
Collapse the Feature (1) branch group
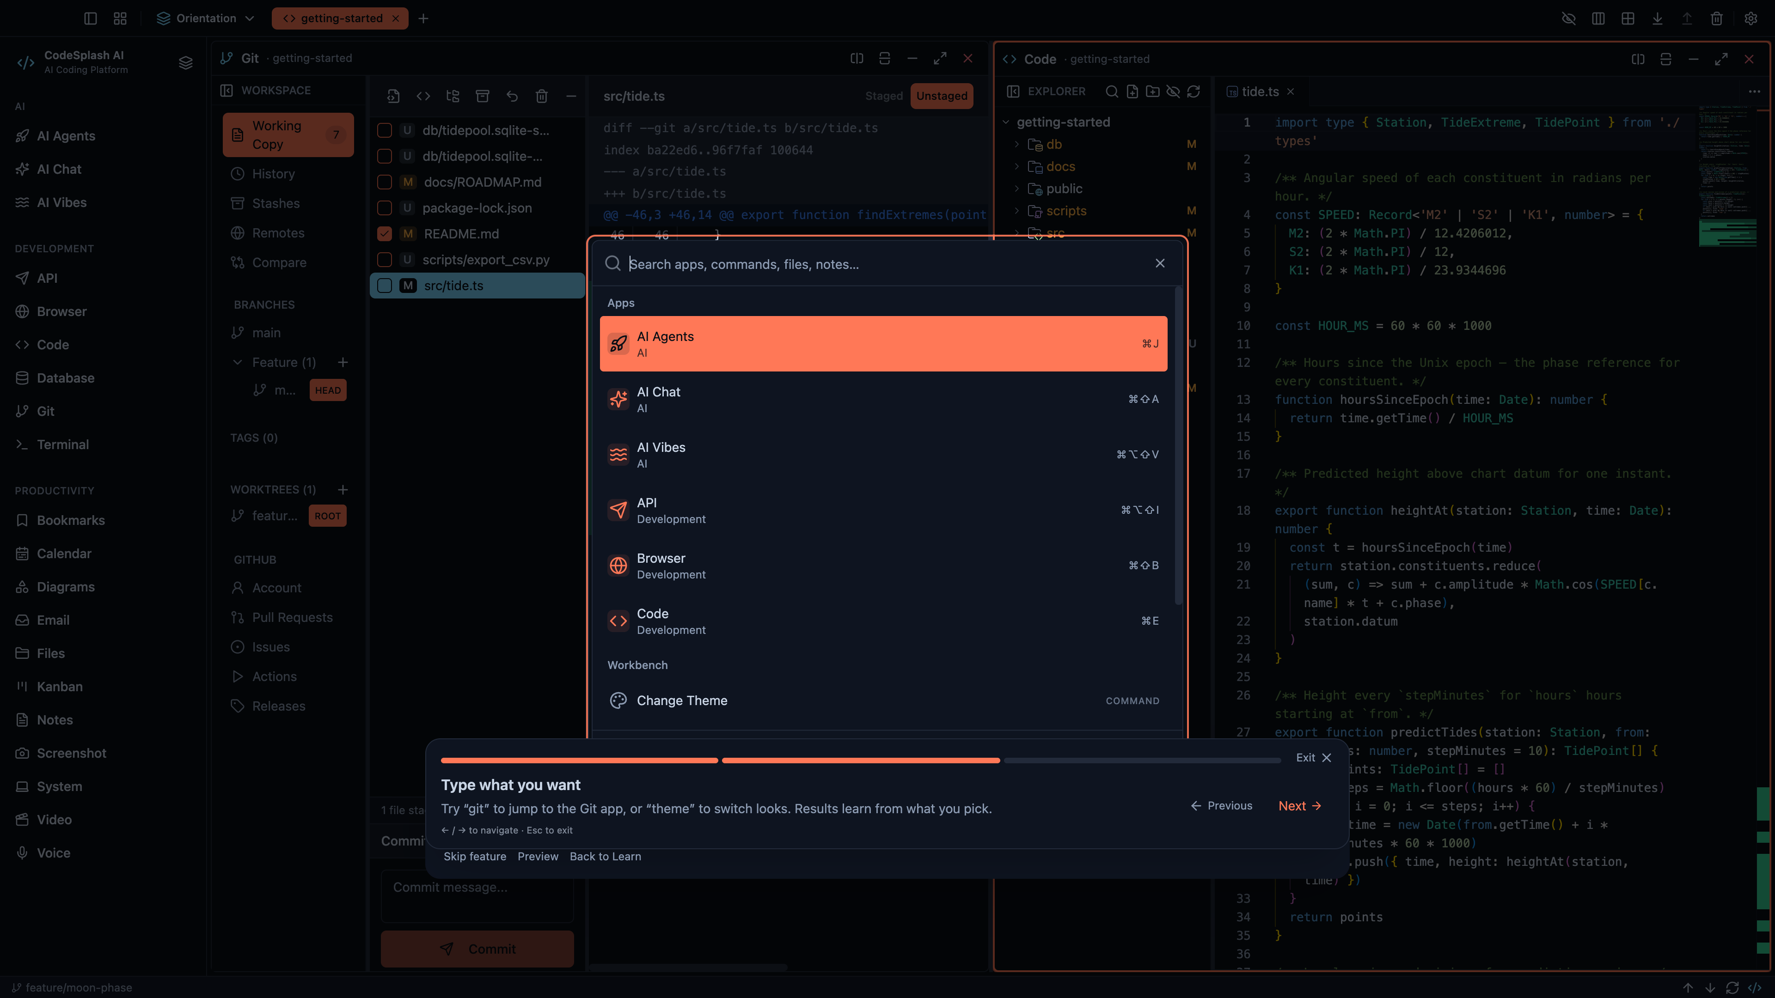pyautogui.click(x=238, y=362)
